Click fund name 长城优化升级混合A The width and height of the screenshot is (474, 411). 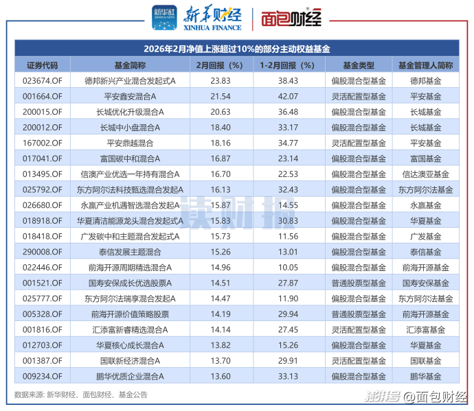(130, 112)
